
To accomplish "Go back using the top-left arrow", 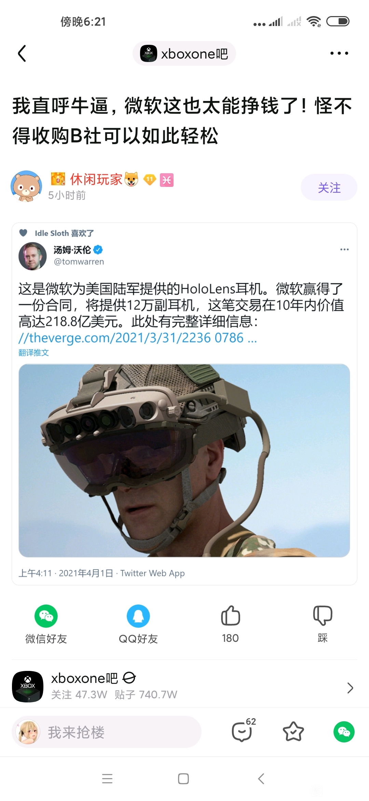I will 22,53.
